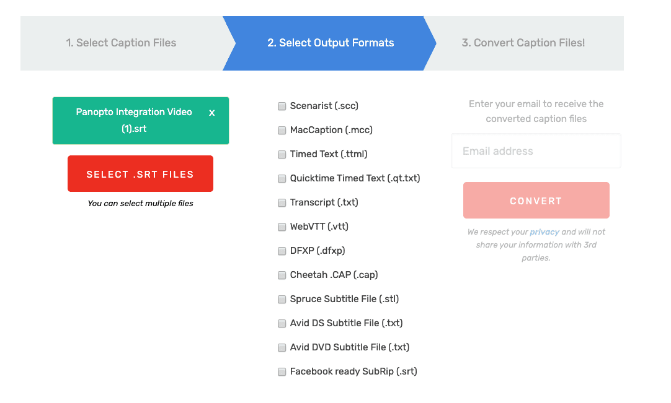Open the privacy link
Viewport: 671px width, 403px height.
544,232
